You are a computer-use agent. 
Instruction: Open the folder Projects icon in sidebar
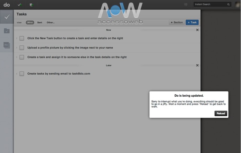[x=7, y=31]
